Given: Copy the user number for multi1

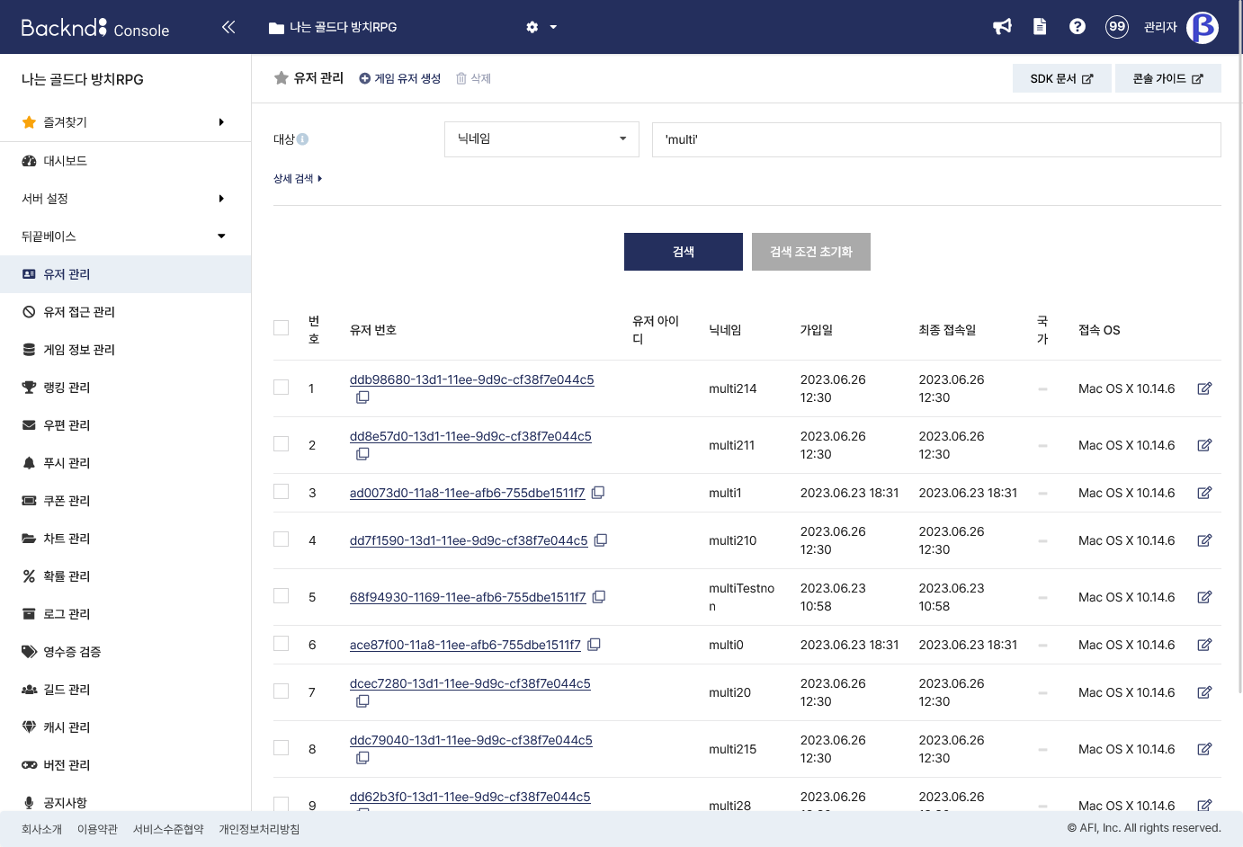Looking at the screenshot, I should click(x=598, y=493).
